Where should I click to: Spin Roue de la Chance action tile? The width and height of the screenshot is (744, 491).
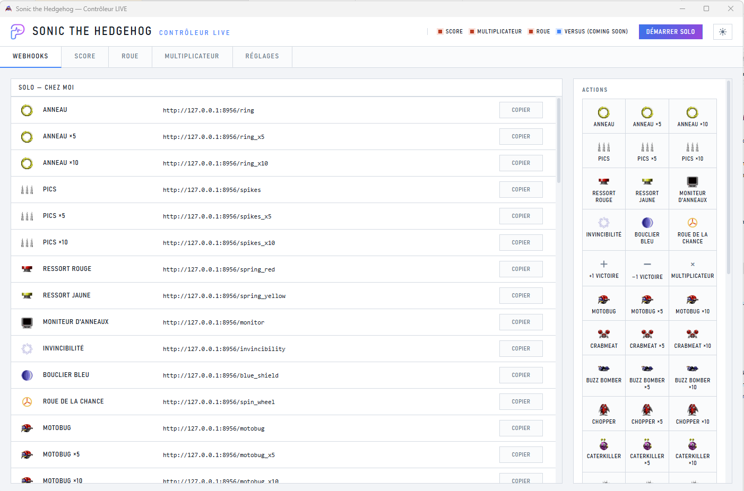tap(693, 230)
